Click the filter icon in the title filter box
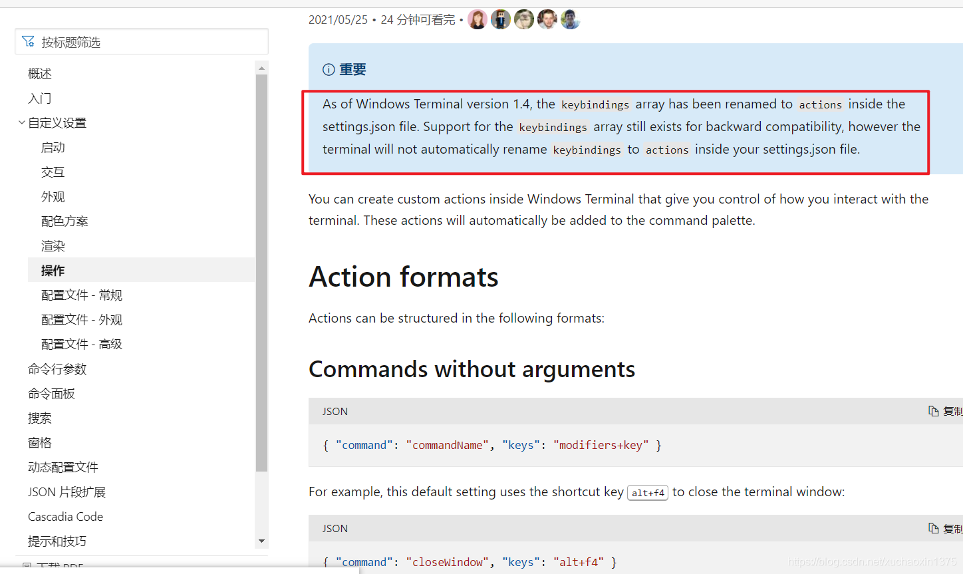Screen dimensions: 963x574 pyautogui.click(x=28, y=42)
